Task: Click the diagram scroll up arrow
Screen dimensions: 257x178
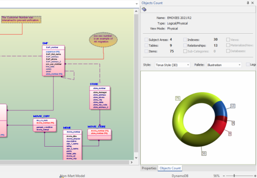Action: 136,11
